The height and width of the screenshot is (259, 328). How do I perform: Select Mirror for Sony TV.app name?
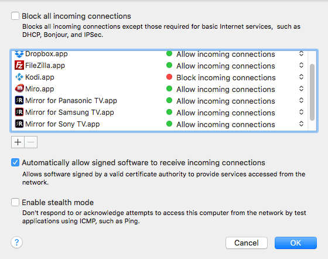tap(62, 124)
